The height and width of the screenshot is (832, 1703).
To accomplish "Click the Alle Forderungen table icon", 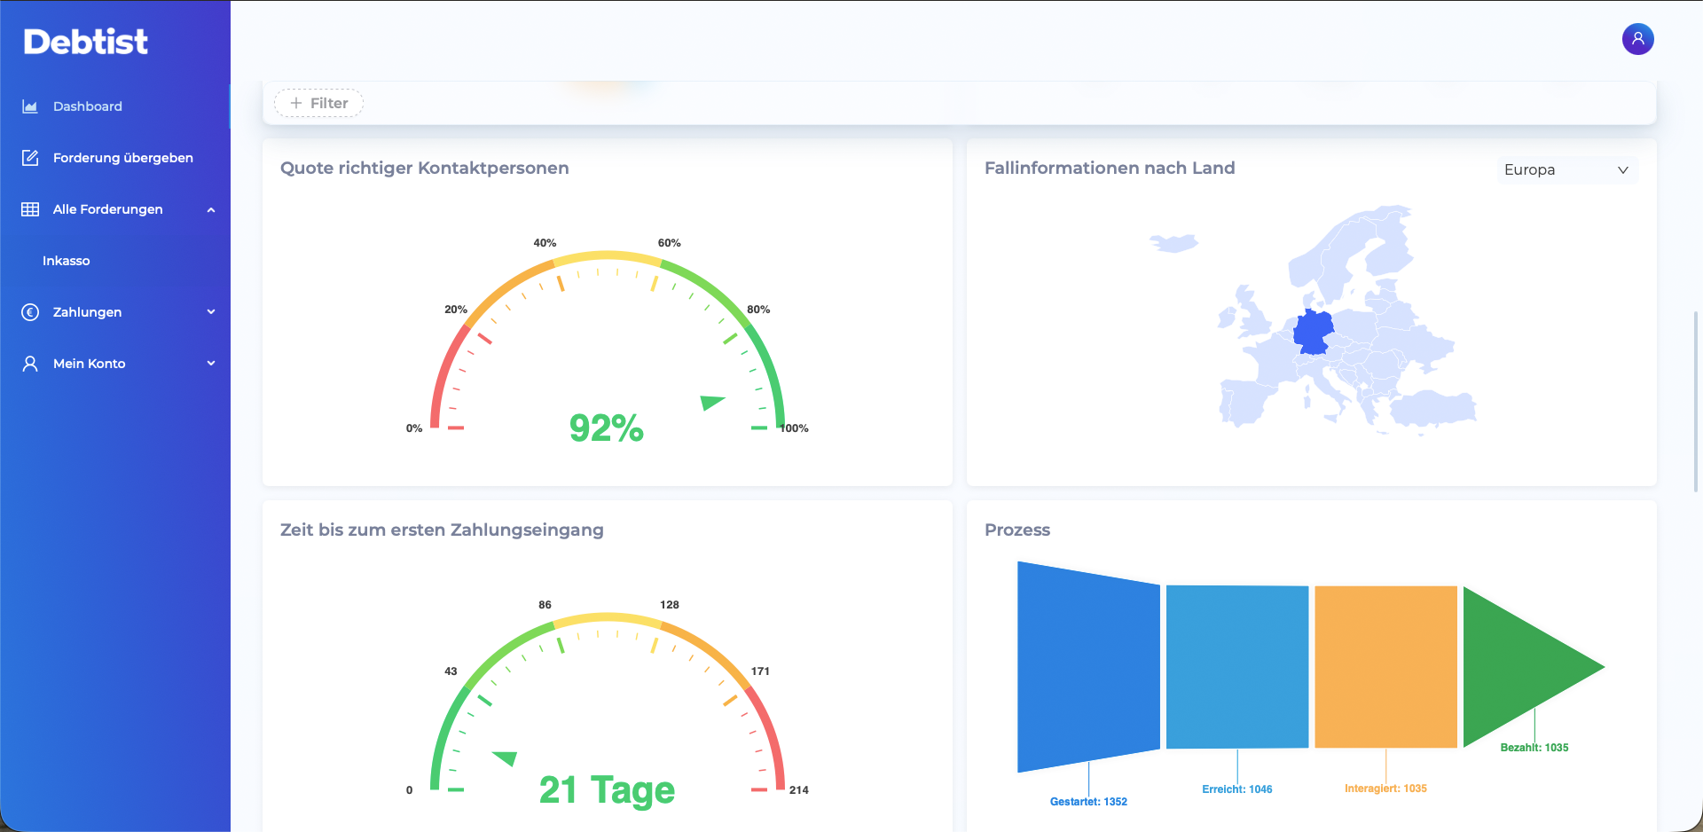I will point(30,209).
